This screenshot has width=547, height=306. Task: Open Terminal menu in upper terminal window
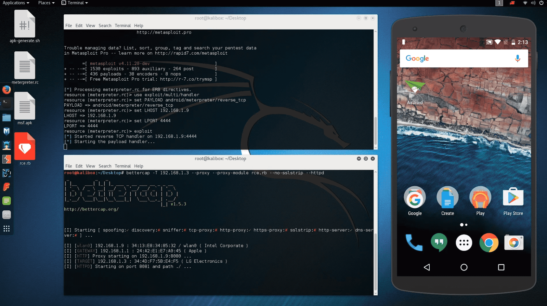click(x=123, y=26)
